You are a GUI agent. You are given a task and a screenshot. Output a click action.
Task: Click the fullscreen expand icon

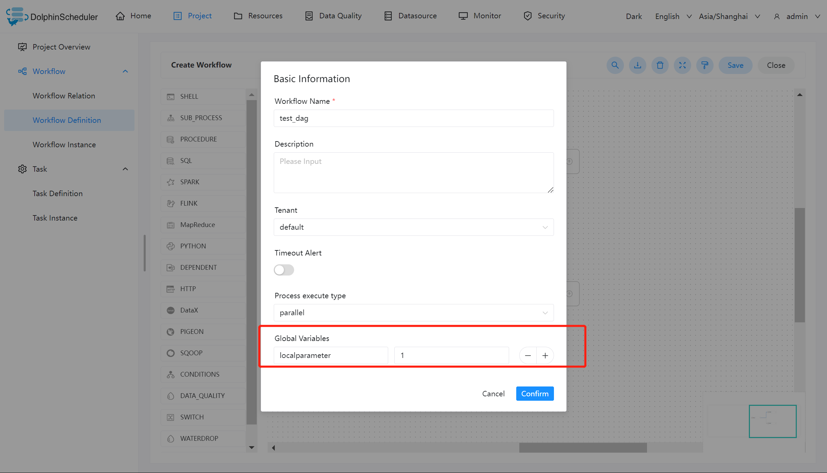click(682, 65)
